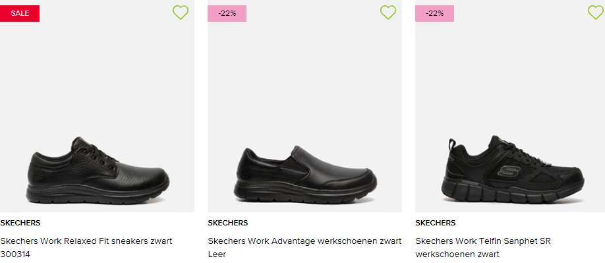Open Skechers Work Relaxed Fit sneakers zwart link
The image size is (605, 263).
pyautogui.click(x=86, y=241)
